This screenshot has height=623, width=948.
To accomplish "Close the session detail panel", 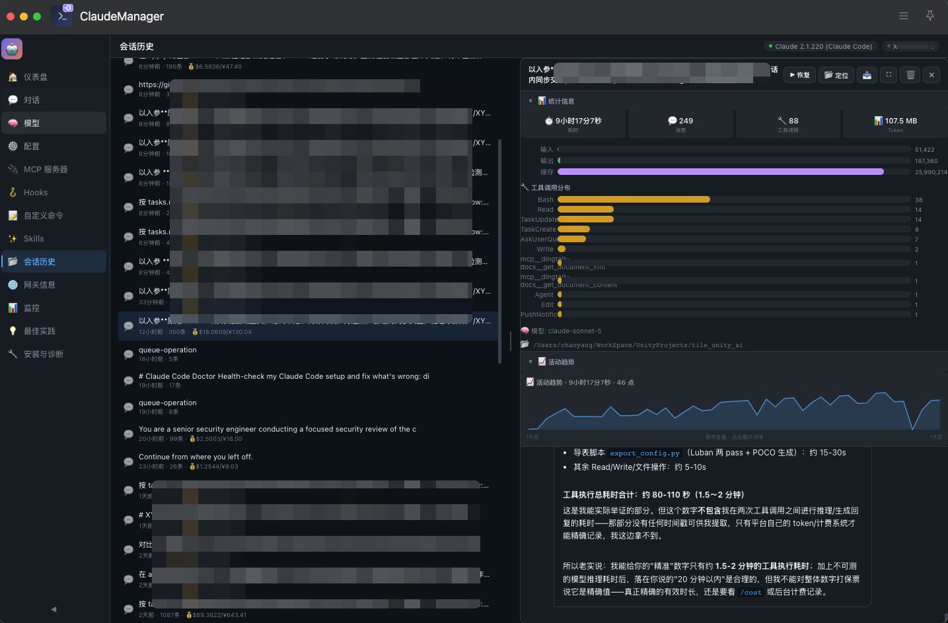I will point(931,75).
